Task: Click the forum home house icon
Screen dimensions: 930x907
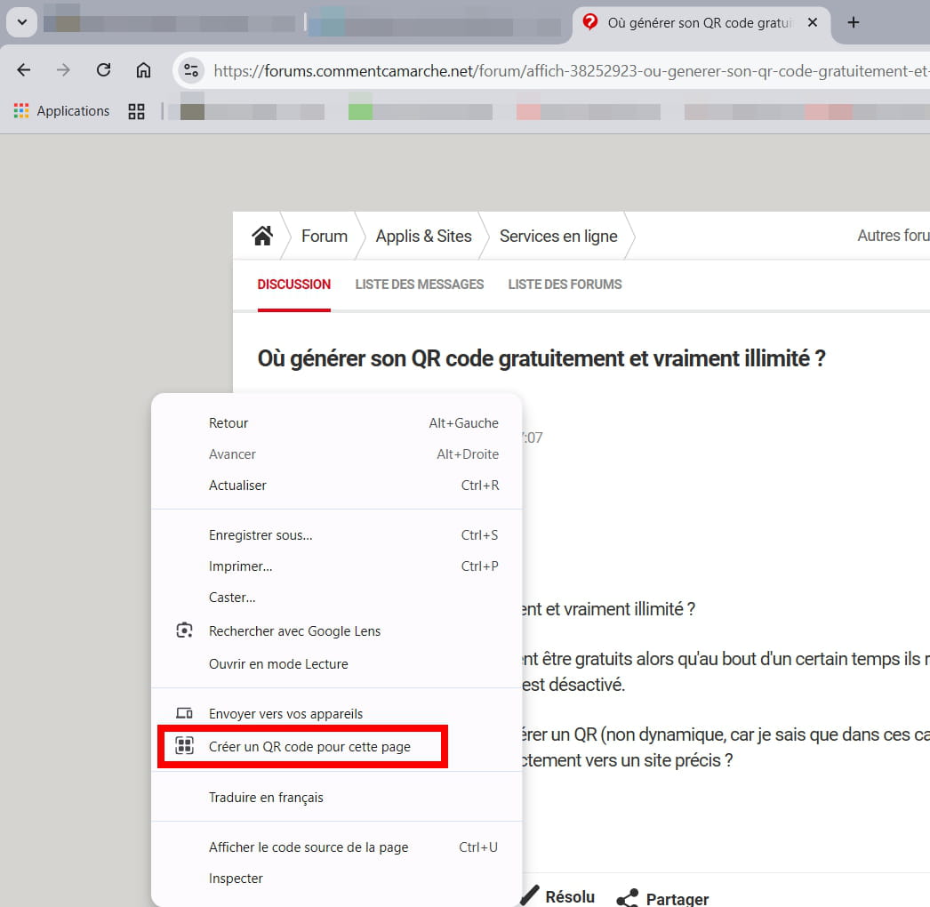Action: pos(261,236)
